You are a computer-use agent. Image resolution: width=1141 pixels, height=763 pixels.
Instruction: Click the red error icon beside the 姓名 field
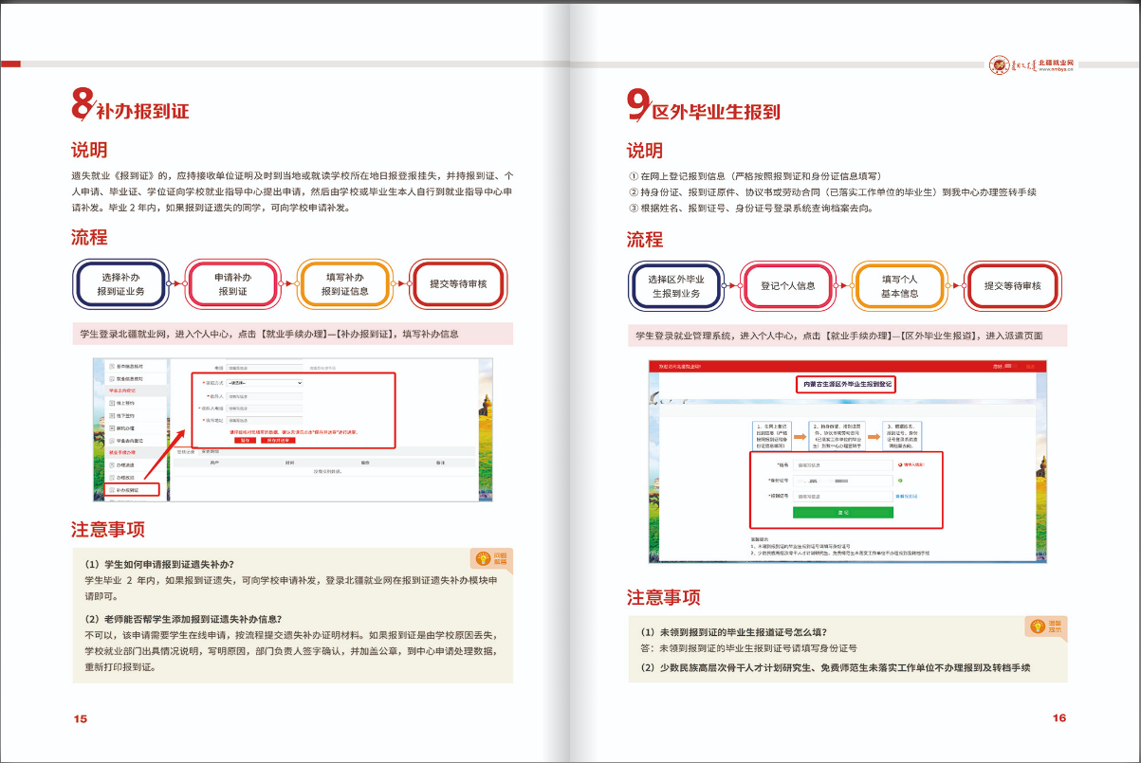(899, 465)
